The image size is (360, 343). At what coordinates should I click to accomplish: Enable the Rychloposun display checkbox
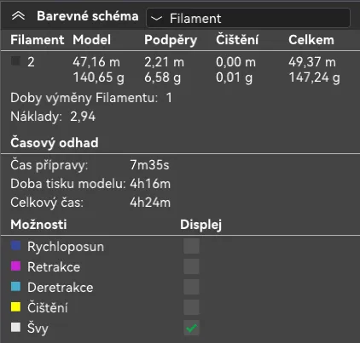pyautogui.click(x=191, y=246)
